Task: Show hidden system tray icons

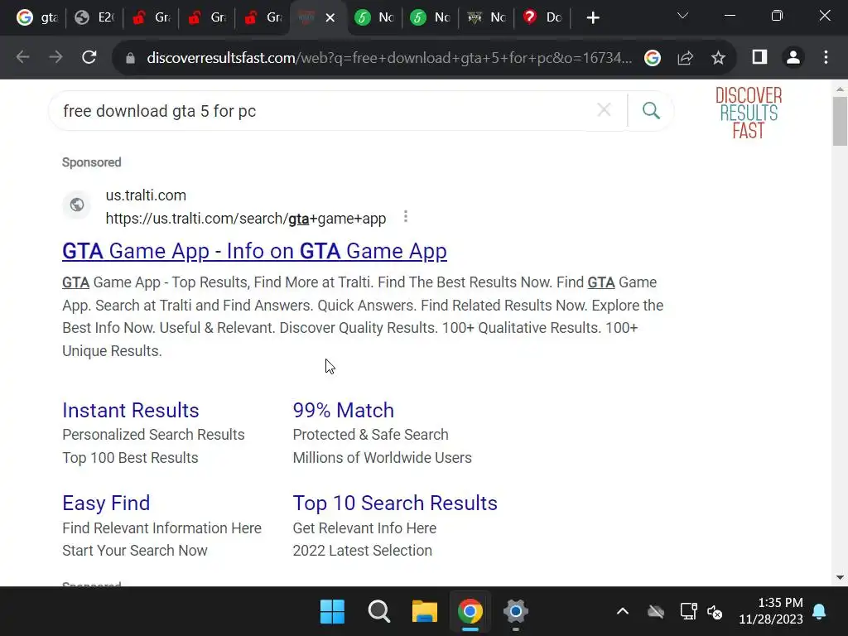Action: coord(623,611)
